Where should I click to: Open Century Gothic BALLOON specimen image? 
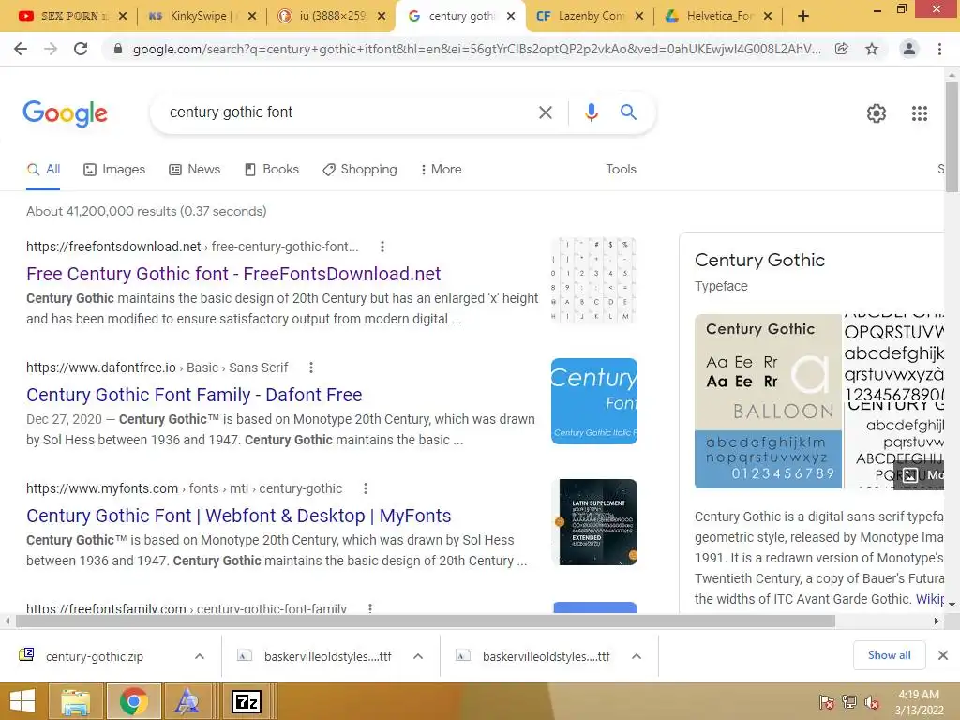tap(768, 401)
